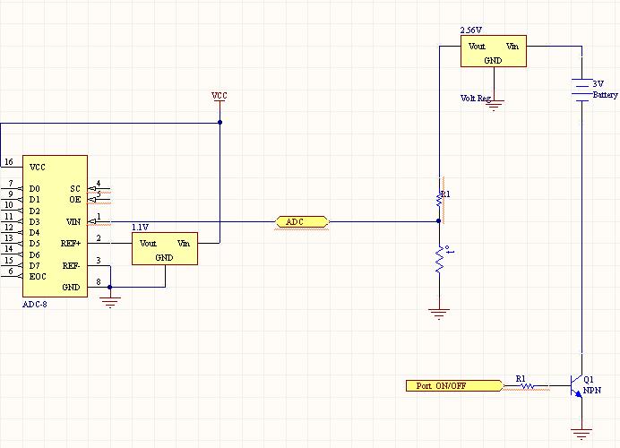This screenshot has width=620, height=448.
Task: Click the GND pin name inside ADC-8
Action: pyautogui.click(x=71, y=287)
